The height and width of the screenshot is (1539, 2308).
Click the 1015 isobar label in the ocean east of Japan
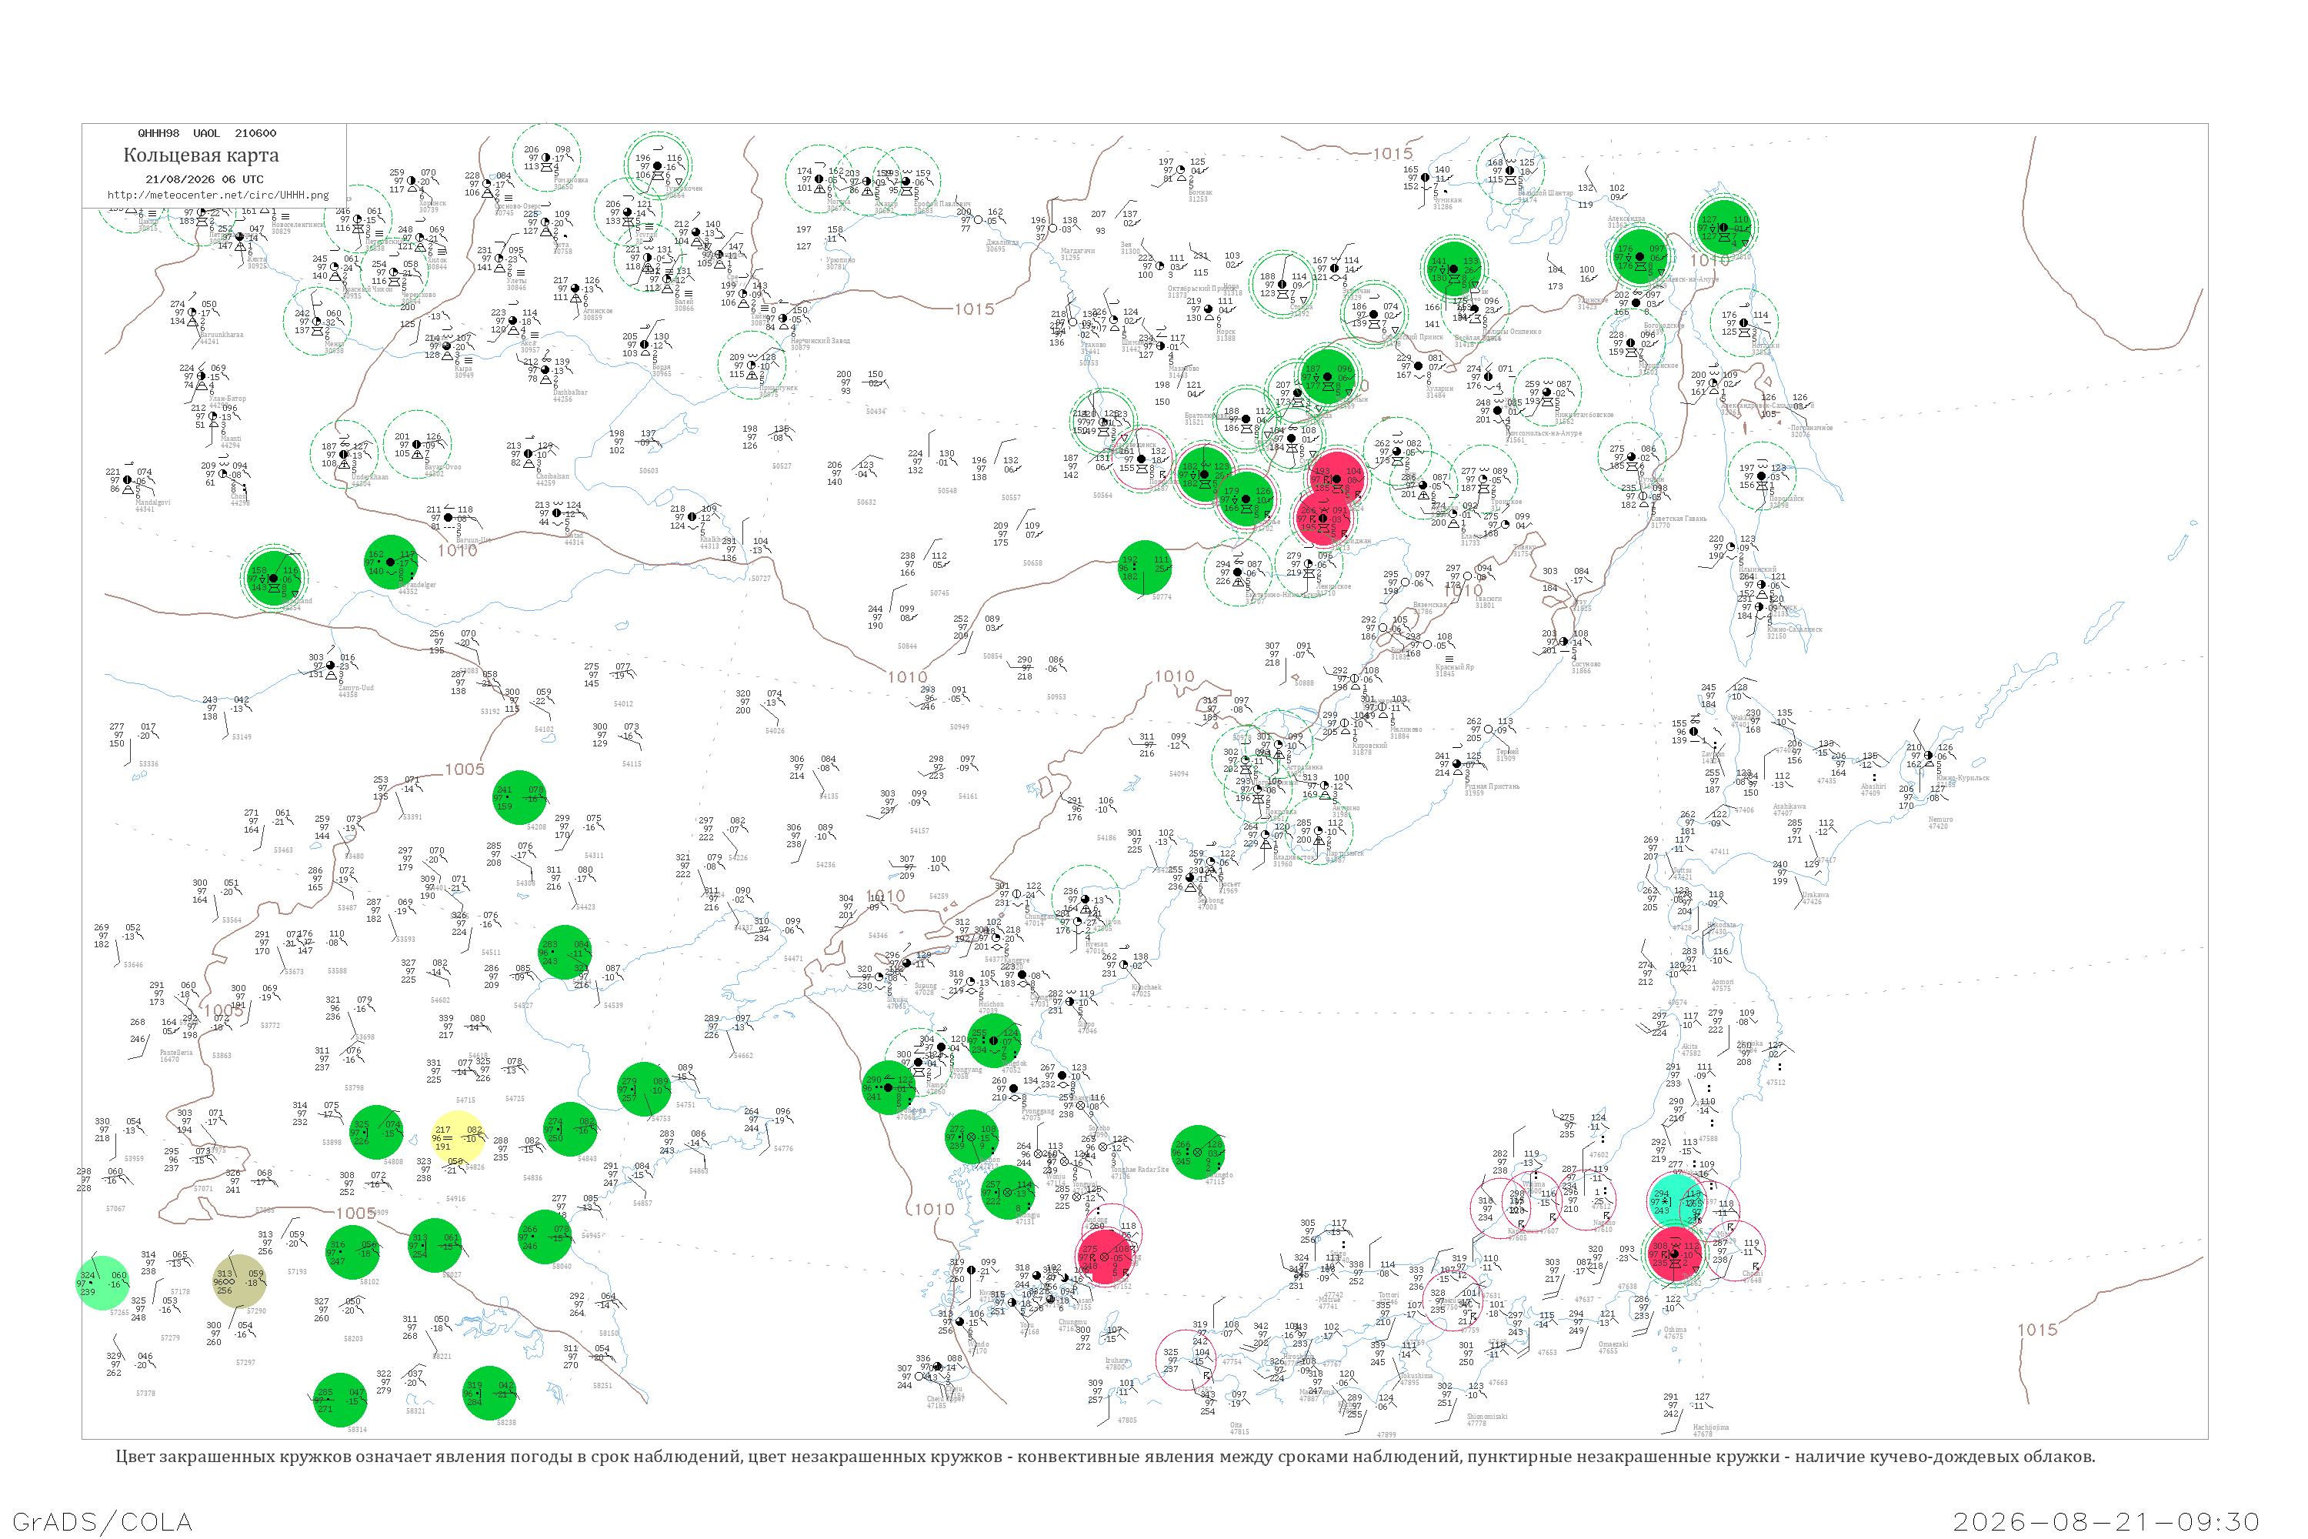point(2037,1330)
